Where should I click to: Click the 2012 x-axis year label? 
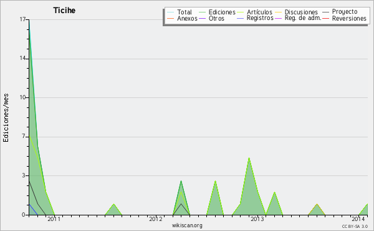[x=155, y=219]
